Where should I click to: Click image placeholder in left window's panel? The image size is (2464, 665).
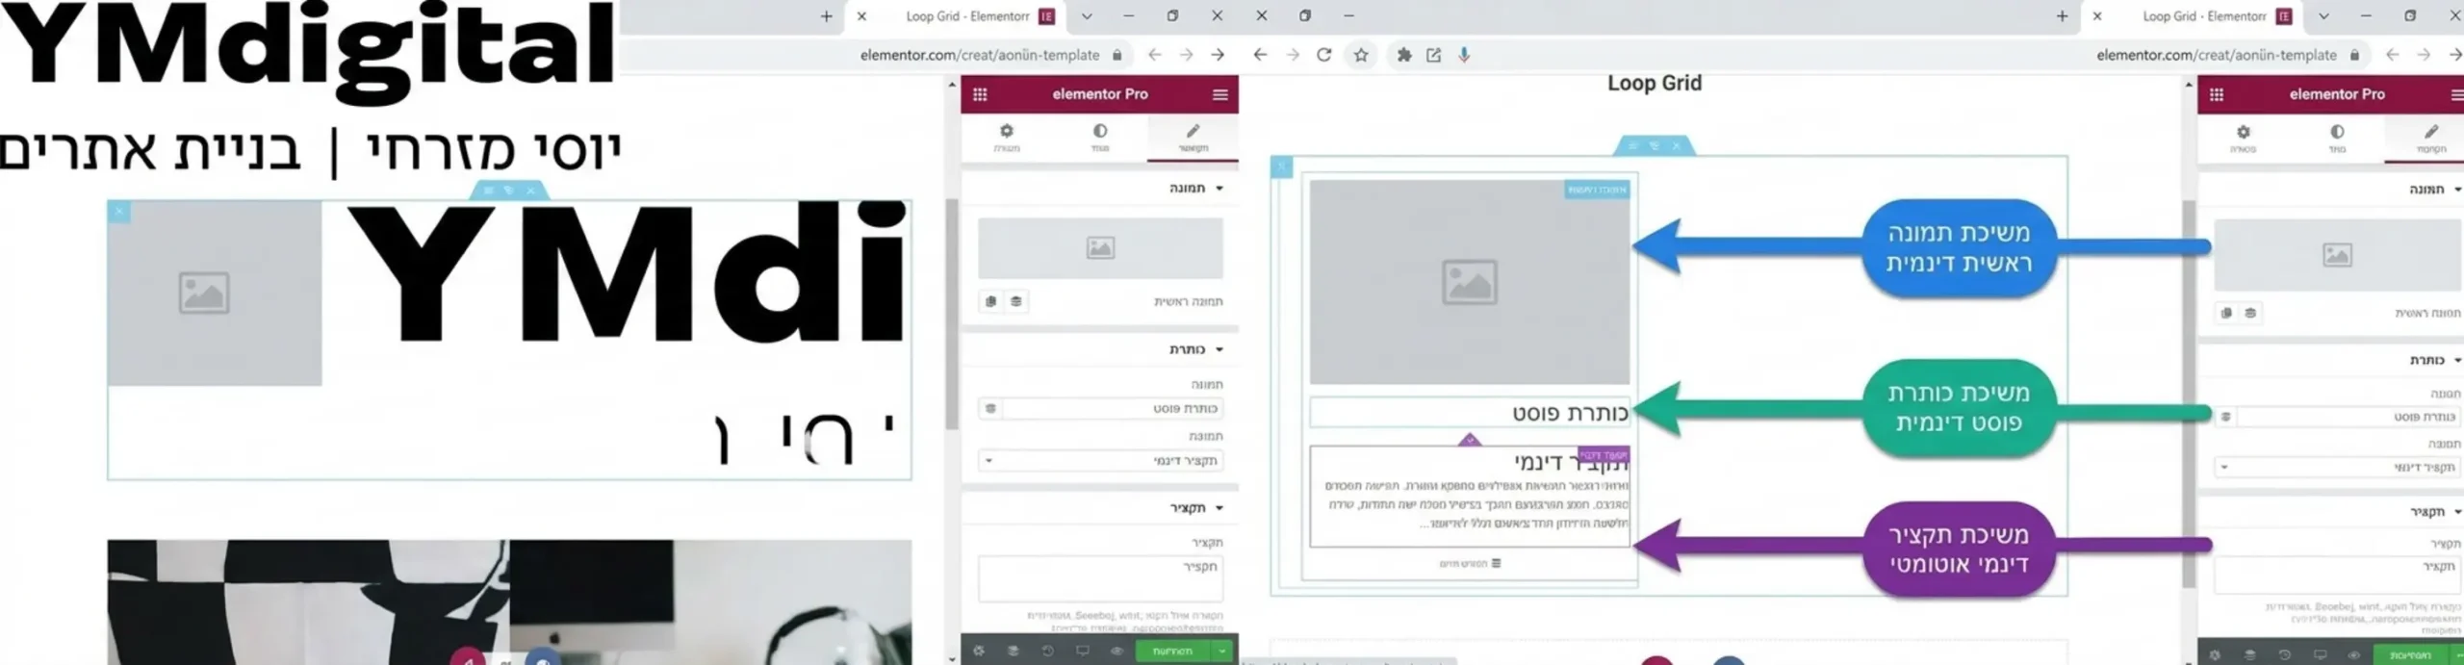pos(1101,248)
